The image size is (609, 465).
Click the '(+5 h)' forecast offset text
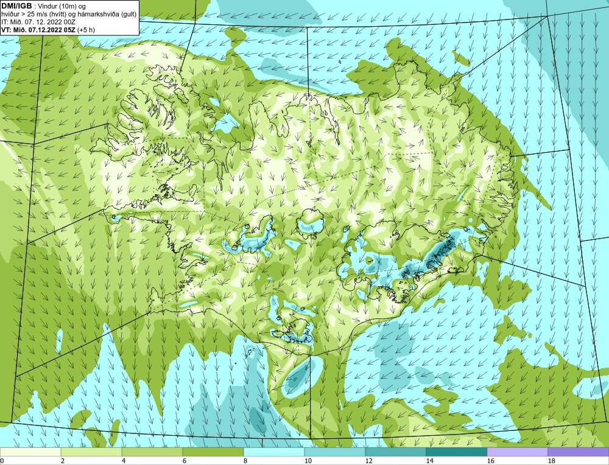[x=86, y=30]
